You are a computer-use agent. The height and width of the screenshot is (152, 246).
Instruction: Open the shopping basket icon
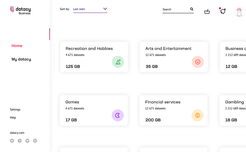click(x=207, y=11)
